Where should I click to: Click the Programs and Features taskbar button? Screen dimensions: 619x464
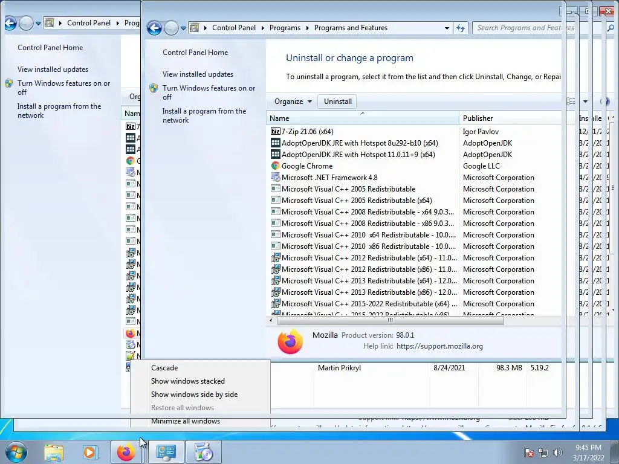(203, 452)
